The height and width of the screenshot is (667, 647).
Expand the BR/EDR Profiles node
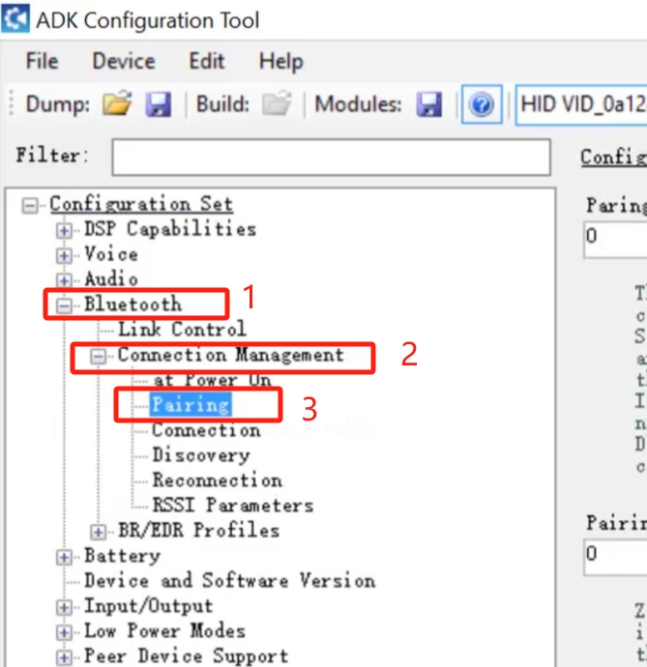pyautogui.click(x=98, y=532)
